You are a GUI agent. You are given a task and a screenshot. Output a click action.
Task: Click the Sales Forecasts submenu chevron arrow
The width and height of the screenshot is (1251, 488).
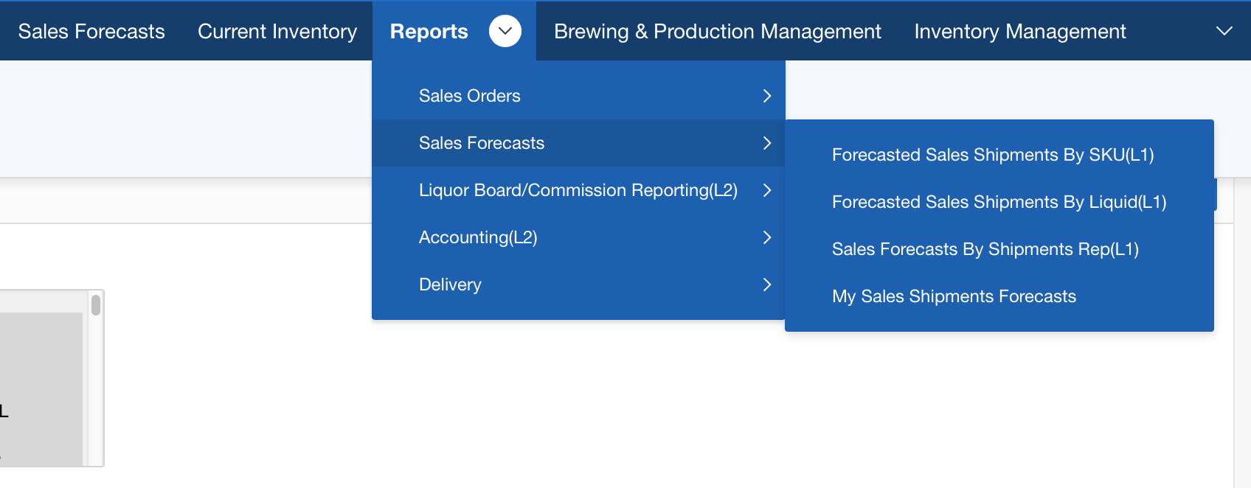767,143
